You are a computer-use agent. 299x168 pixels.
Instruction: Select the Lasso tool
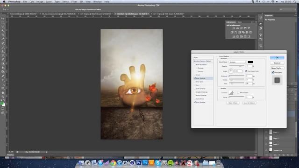point(3,27)
